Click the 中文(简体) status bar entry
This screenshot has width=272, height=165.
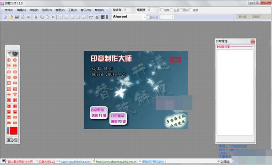pyautogui.click(x=224, y=162)
